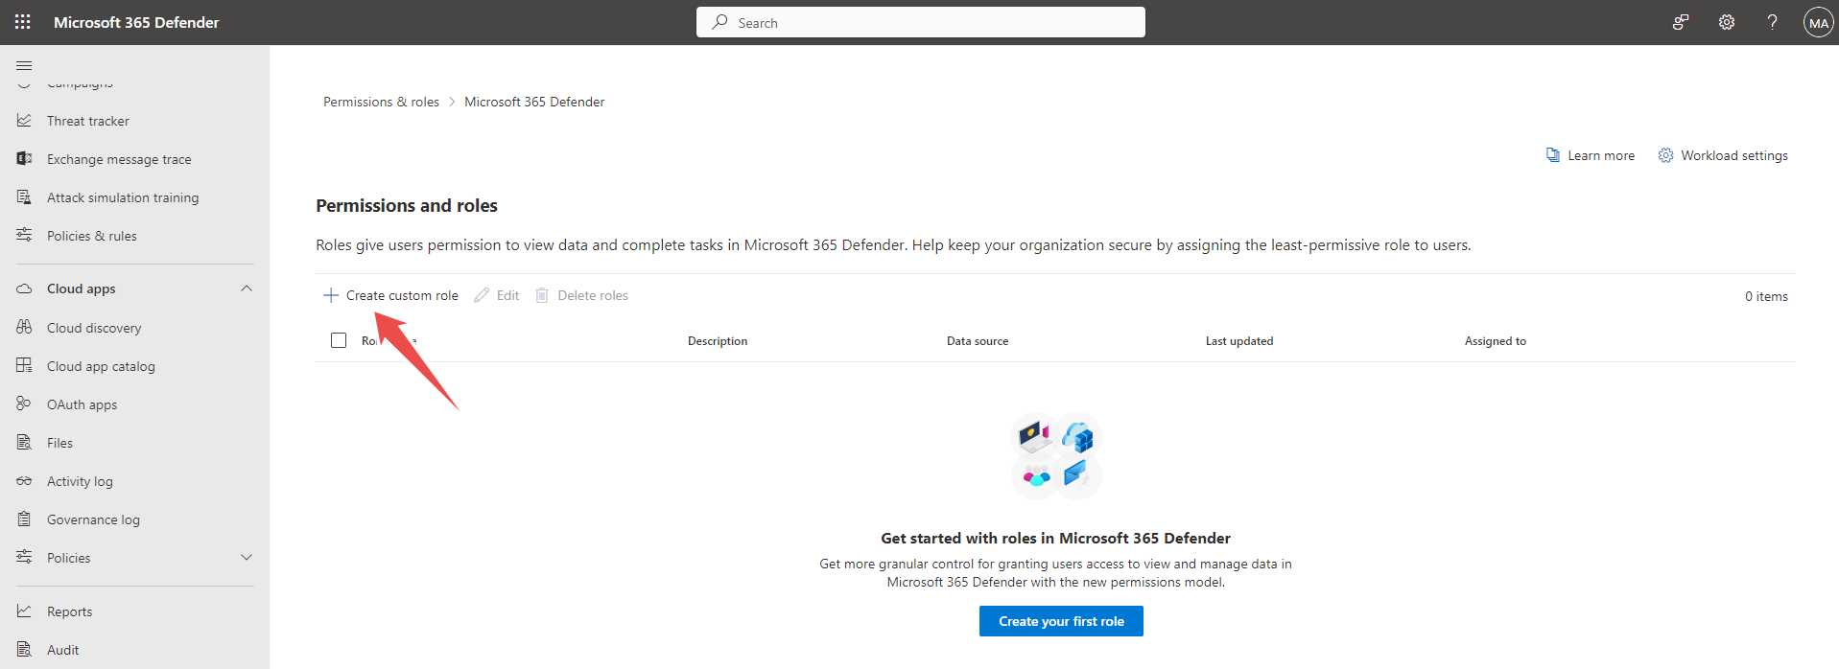Click the Threat tracker chart icon
The width and height of the screenshot is (1839, 669).
click(x=24, y=121)
